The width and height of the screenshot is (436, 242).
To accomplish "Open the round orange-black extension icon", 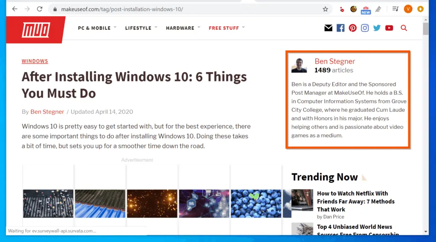I will [x=353, y=9].
